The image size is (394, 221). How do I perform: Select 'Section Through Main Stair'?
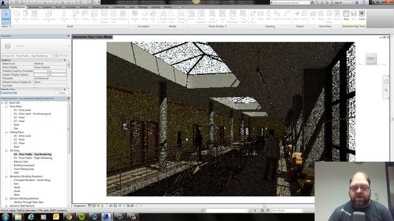29,202
